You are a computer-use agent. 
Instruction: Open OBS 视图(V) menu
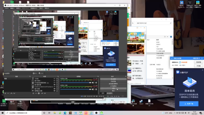pyautogui.click(x=18, y=8)
